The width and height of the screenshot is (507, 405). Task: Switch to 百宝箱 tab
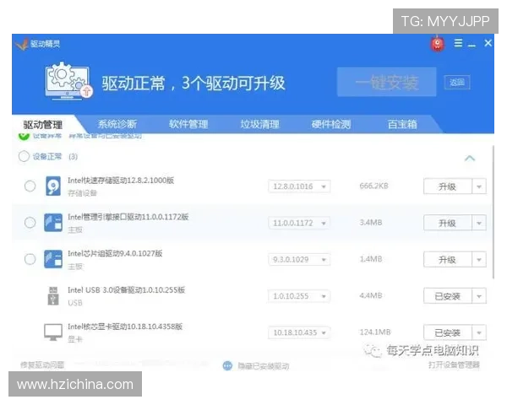click(x=402, y=124)
